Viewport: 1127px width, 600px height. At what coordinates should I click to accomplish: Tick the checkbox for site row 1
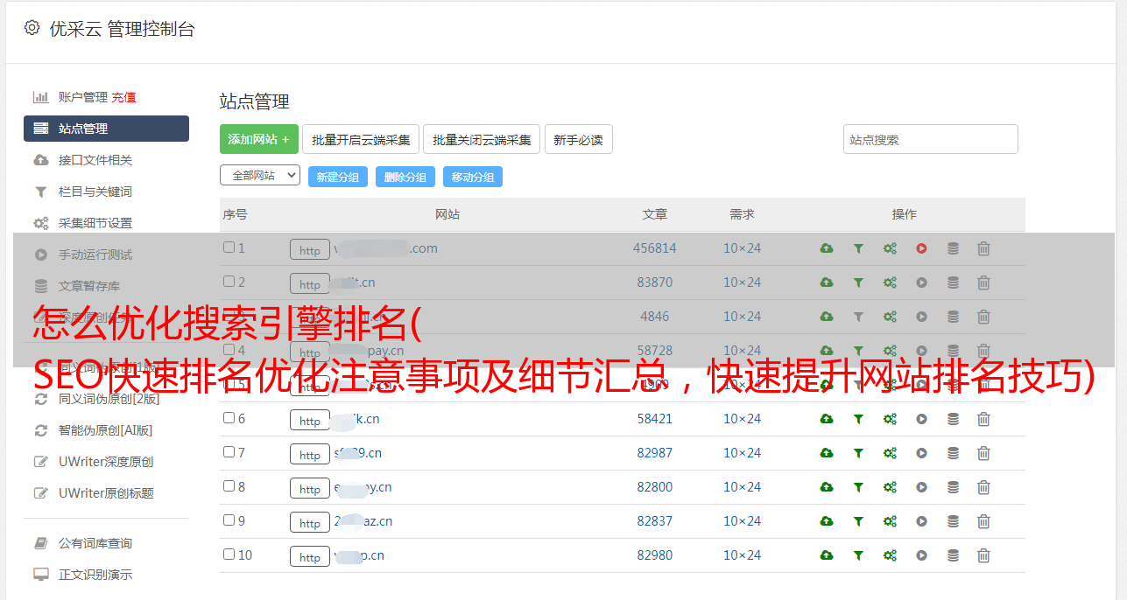pyautogui.click(x=229, y=248)
